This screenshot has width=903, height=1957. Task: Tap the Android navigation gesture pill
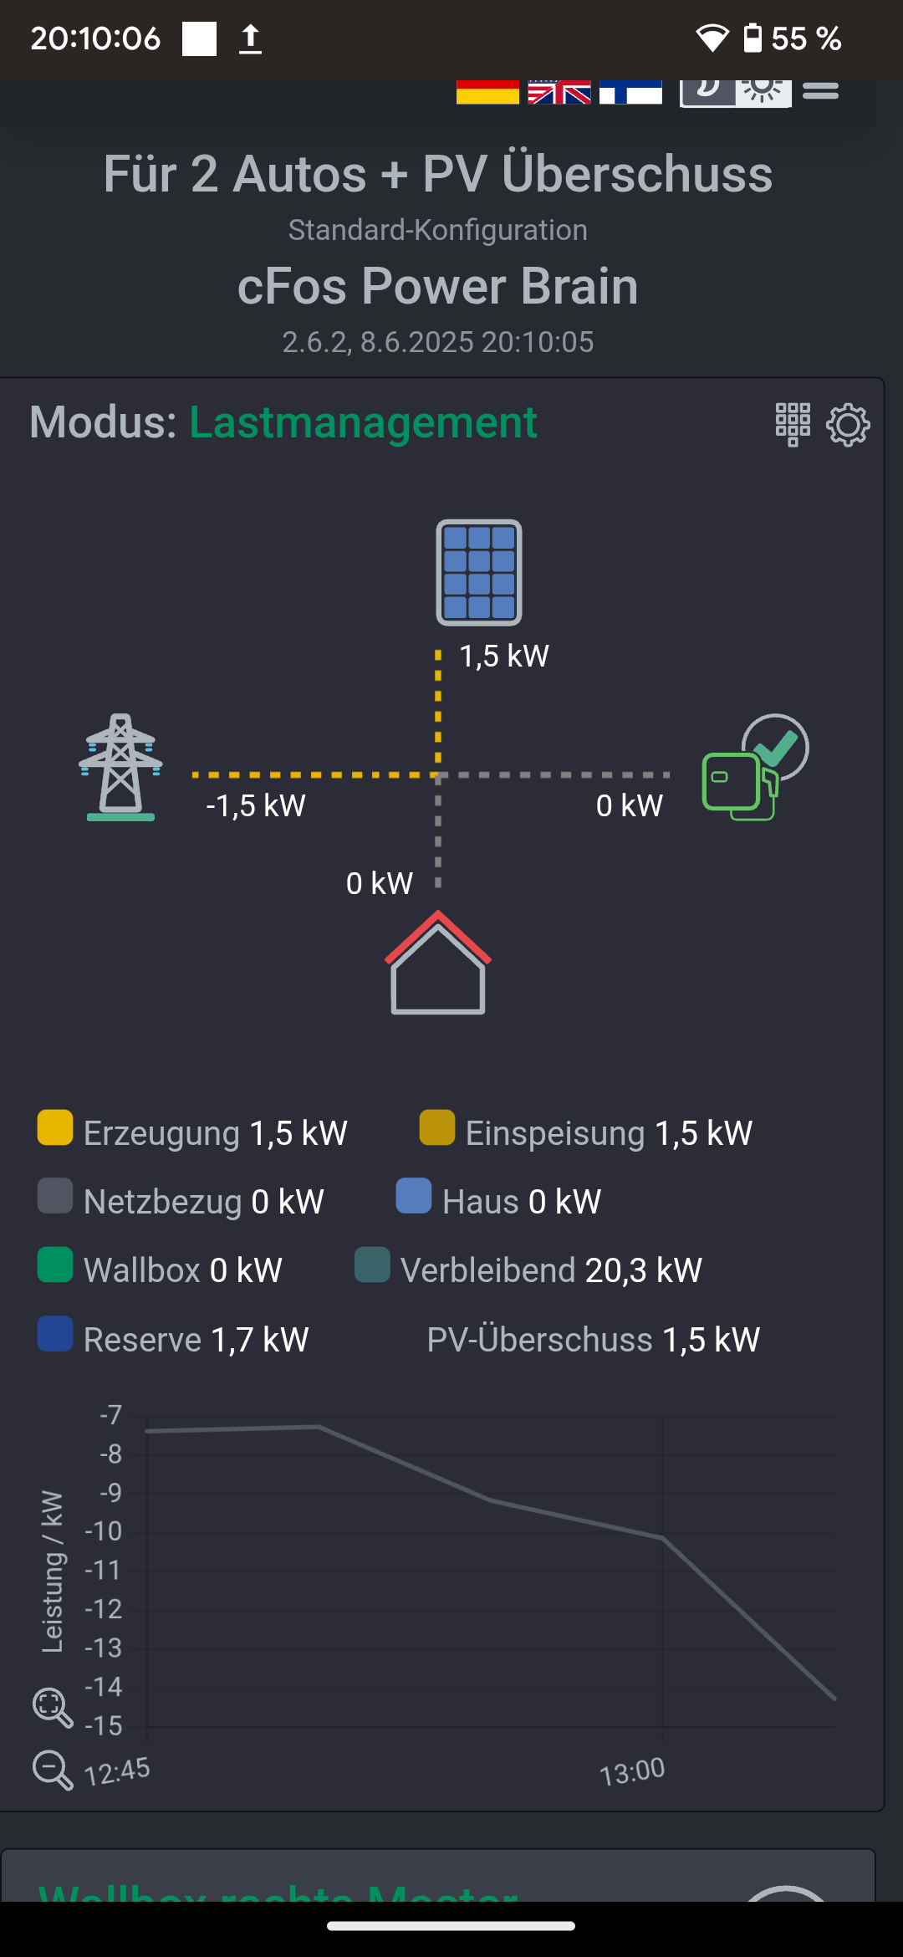click(x=451, y=1926)
